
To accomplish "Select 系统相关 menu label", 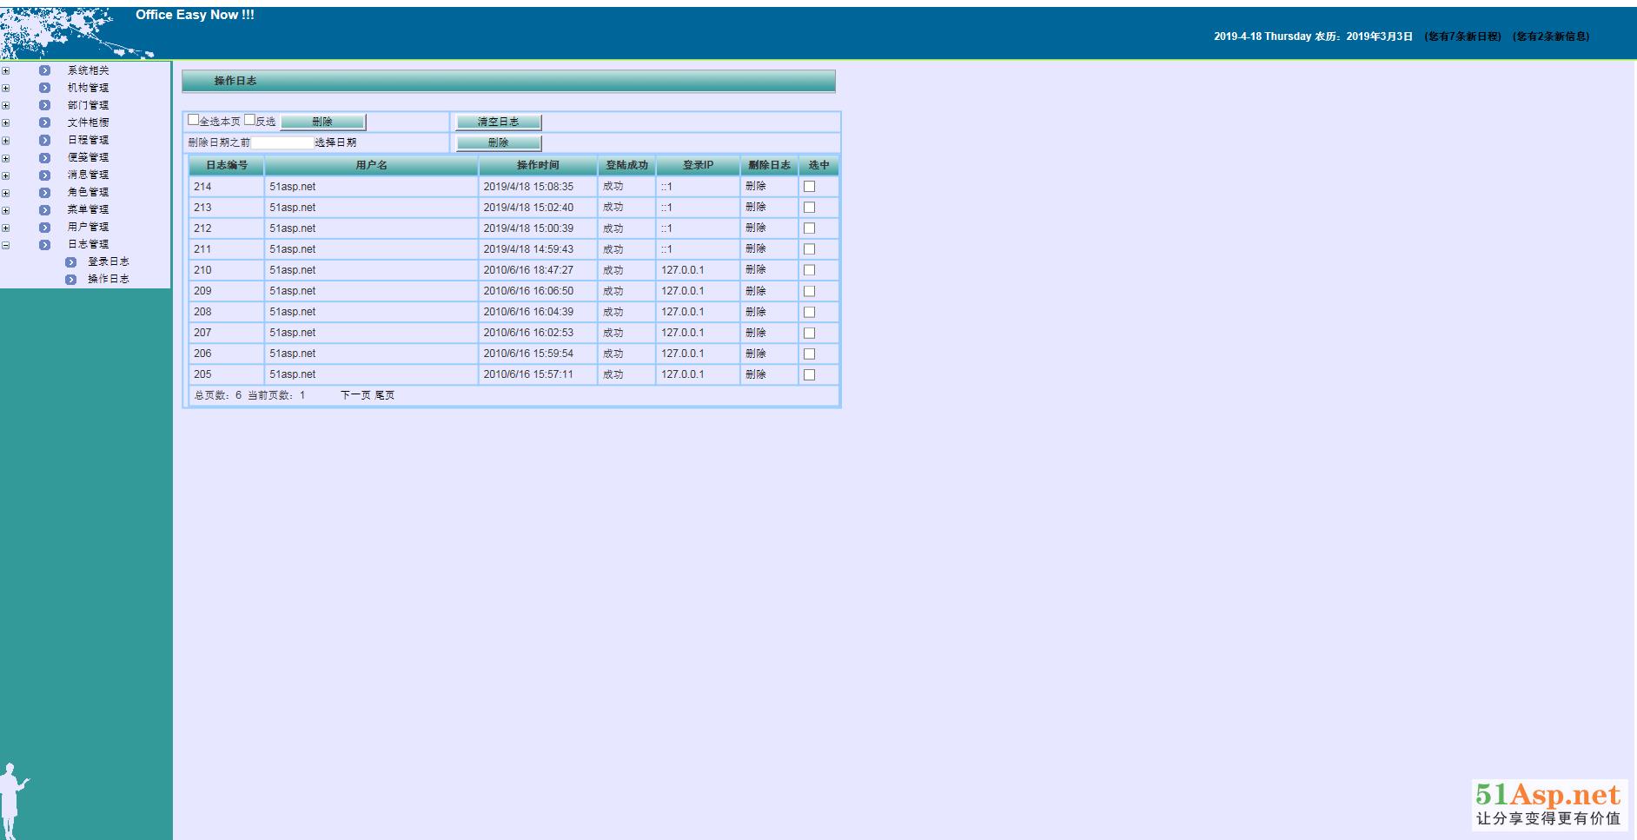I will [x=88, y=70].
